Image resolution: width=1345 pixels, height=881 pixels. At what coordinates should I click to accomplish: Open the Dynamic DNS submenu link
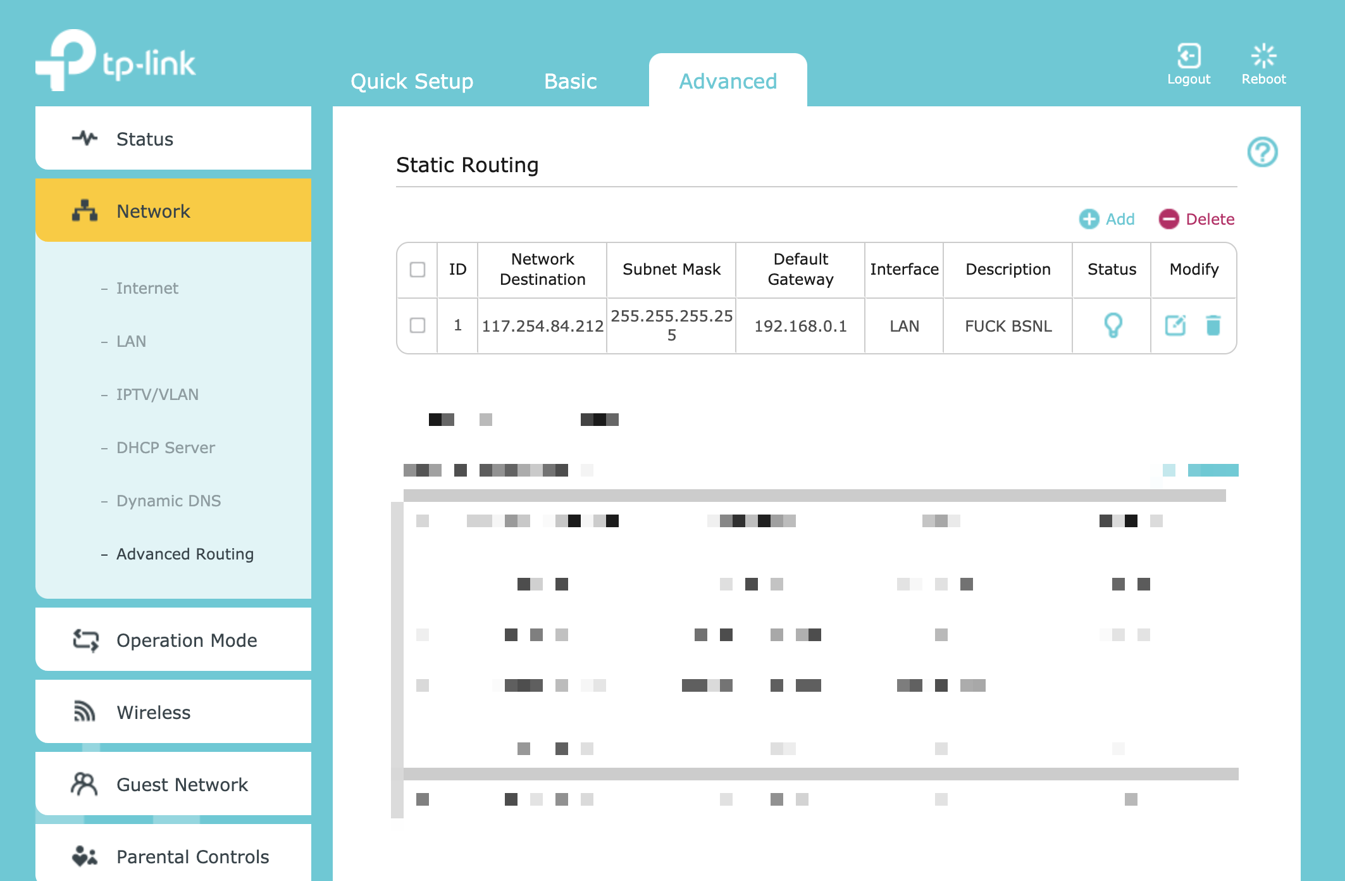[168, 501]
